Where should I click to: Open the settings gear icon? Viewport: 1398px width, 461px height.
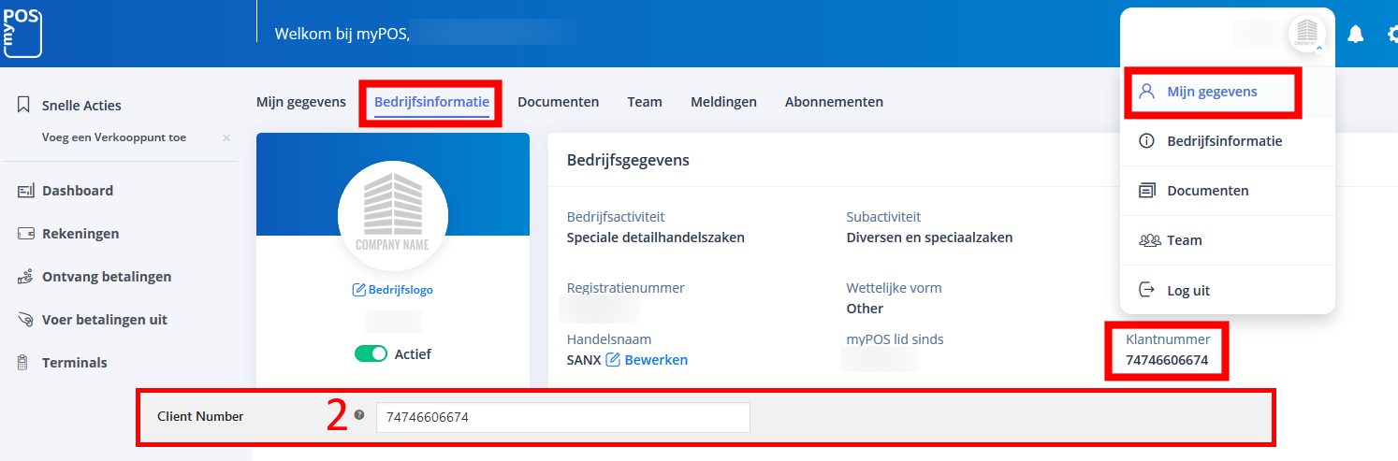click(x=1391, y=35)
